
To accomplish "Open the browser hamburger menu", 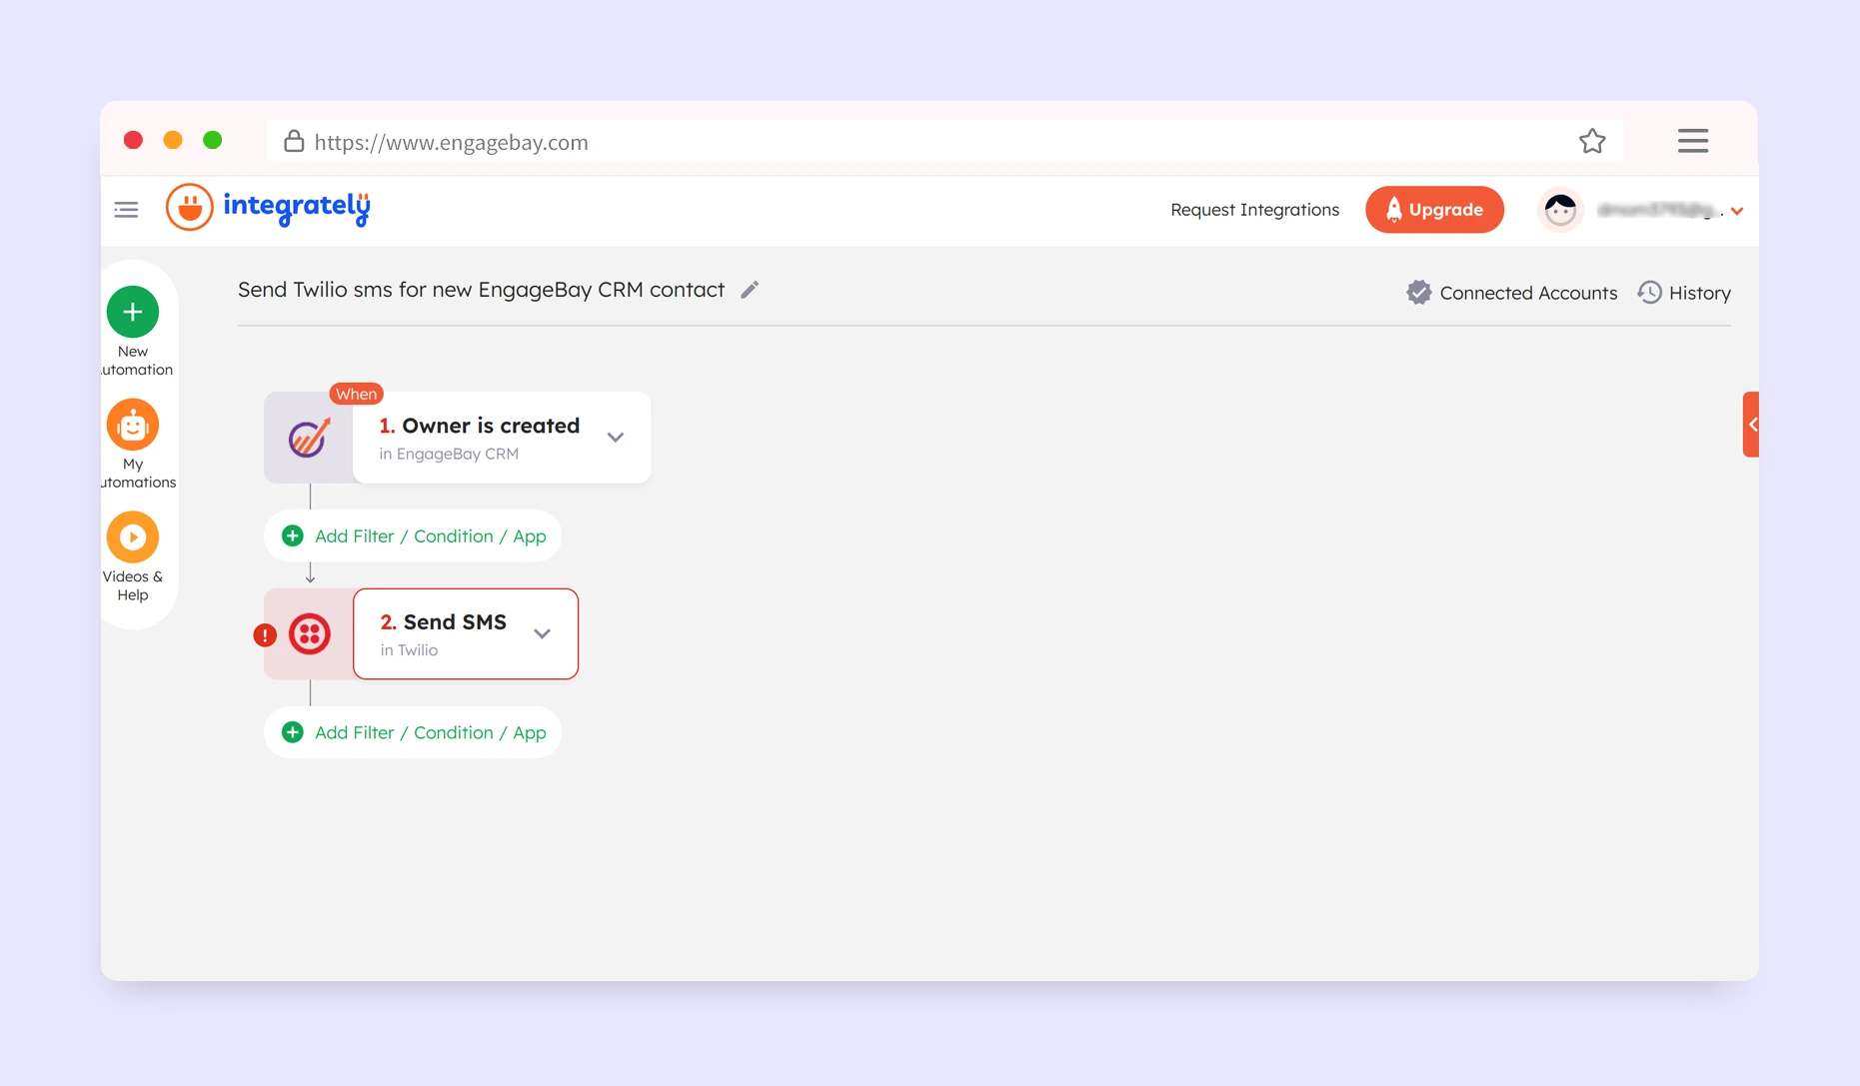I will pos(1692,141).
